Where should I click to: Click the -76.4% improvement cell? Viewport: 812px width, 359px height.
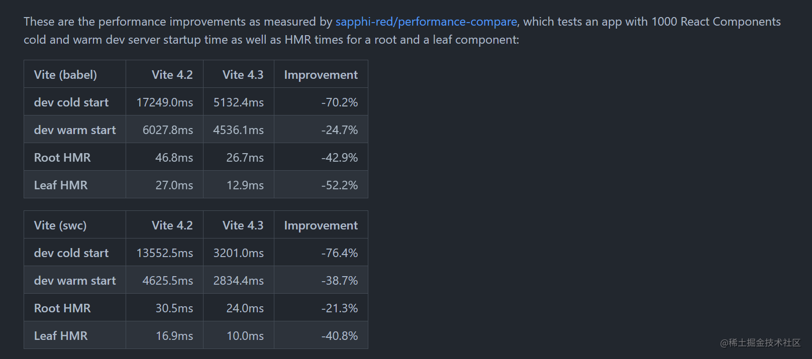coord(339,253)
